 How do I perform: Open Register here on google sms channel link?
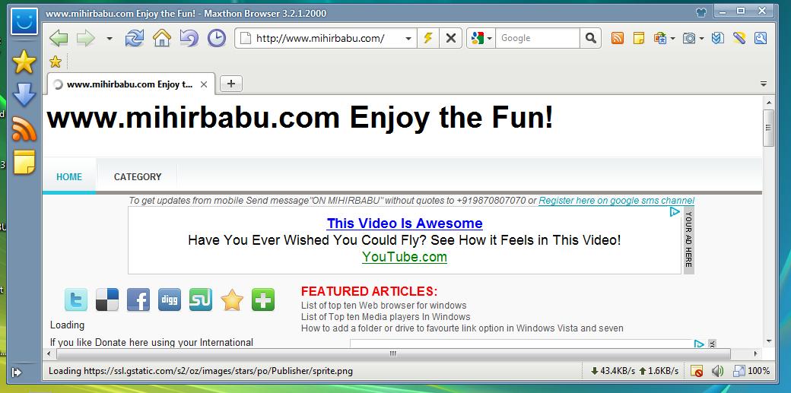[617, 201]
